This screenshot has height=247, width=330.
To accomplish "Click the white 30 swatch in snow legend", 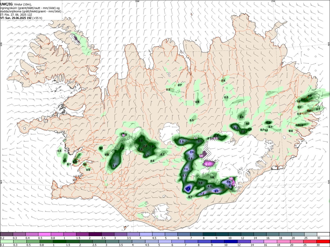I will pyautogui.click(x=323, y=234).
